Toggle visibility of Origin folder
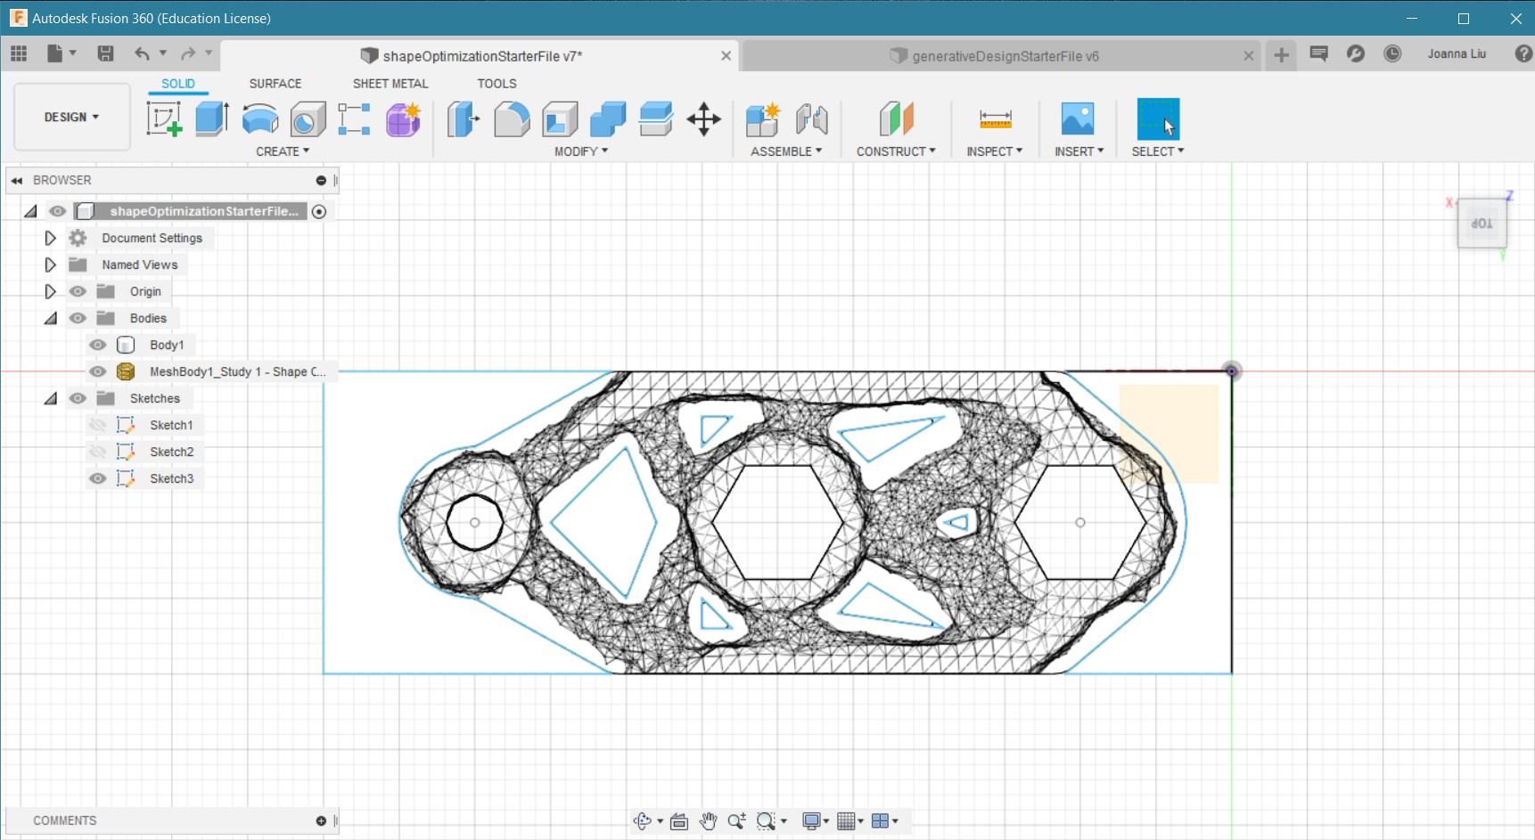 [x=78, y=291]
